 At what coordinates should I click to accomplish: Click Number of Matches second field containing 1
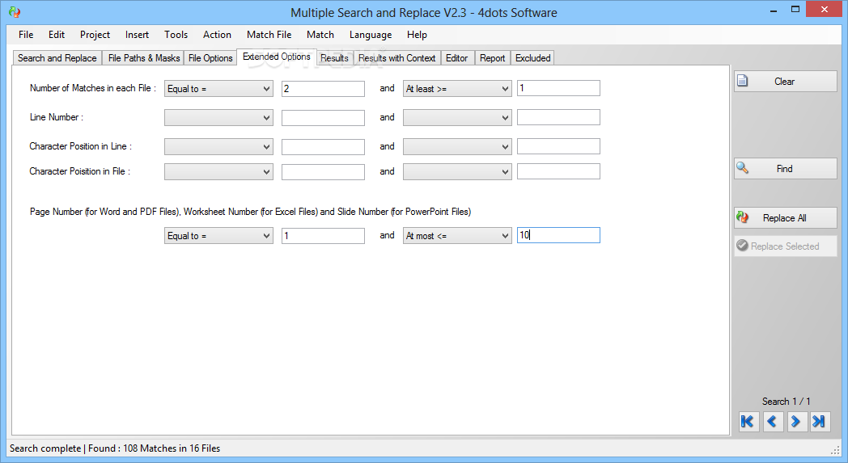558,88
